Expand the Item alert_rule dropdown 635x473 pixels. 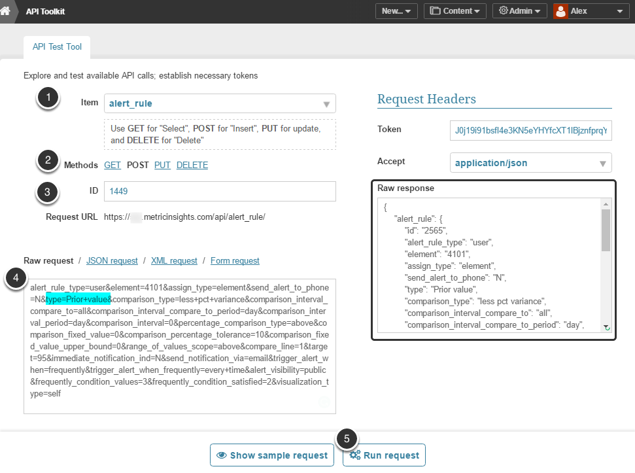point(326,103)
